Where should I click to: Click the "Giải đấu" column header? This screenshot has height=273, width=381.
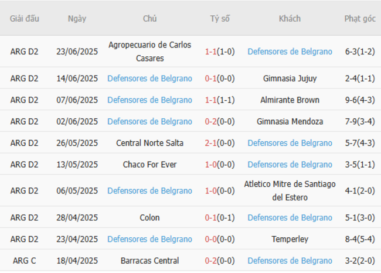point(25,19)
